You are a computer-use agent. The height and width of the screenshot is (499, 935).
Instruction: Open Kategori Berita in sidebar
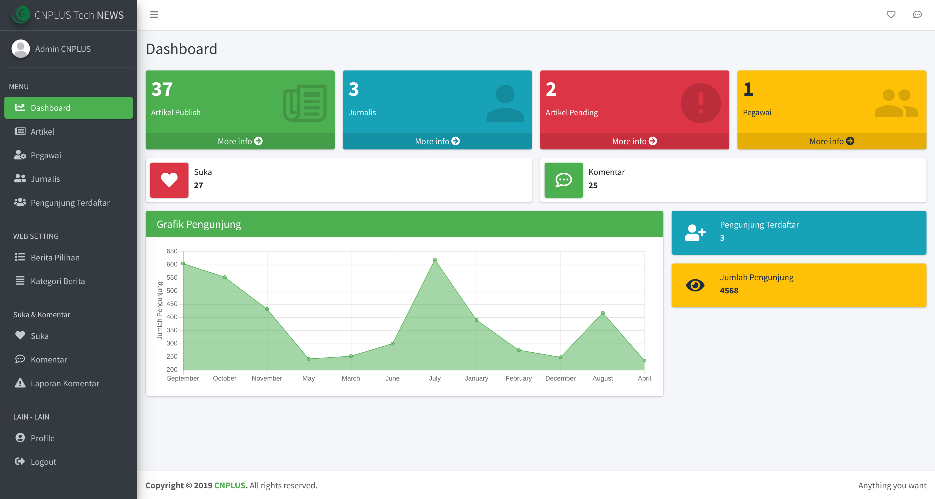[x=58, y=281]
